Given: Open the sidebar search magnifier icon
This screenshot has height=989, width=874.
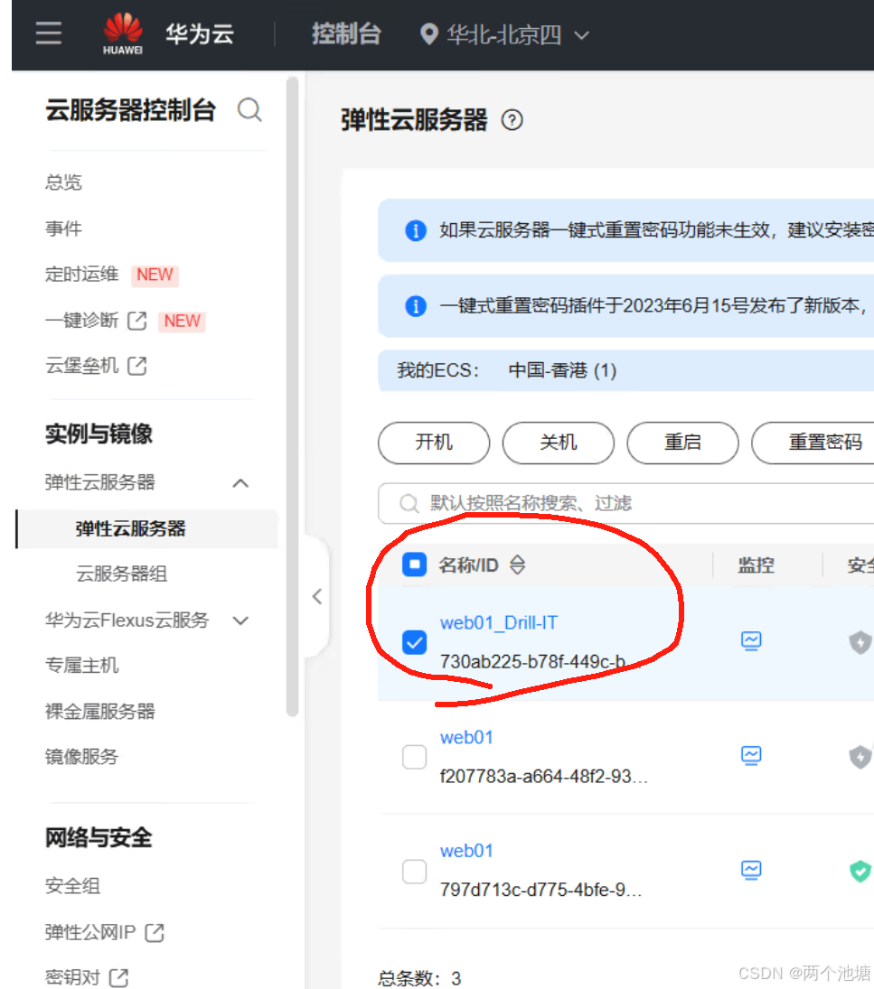Looking at the screenshot, I should 249,110.
